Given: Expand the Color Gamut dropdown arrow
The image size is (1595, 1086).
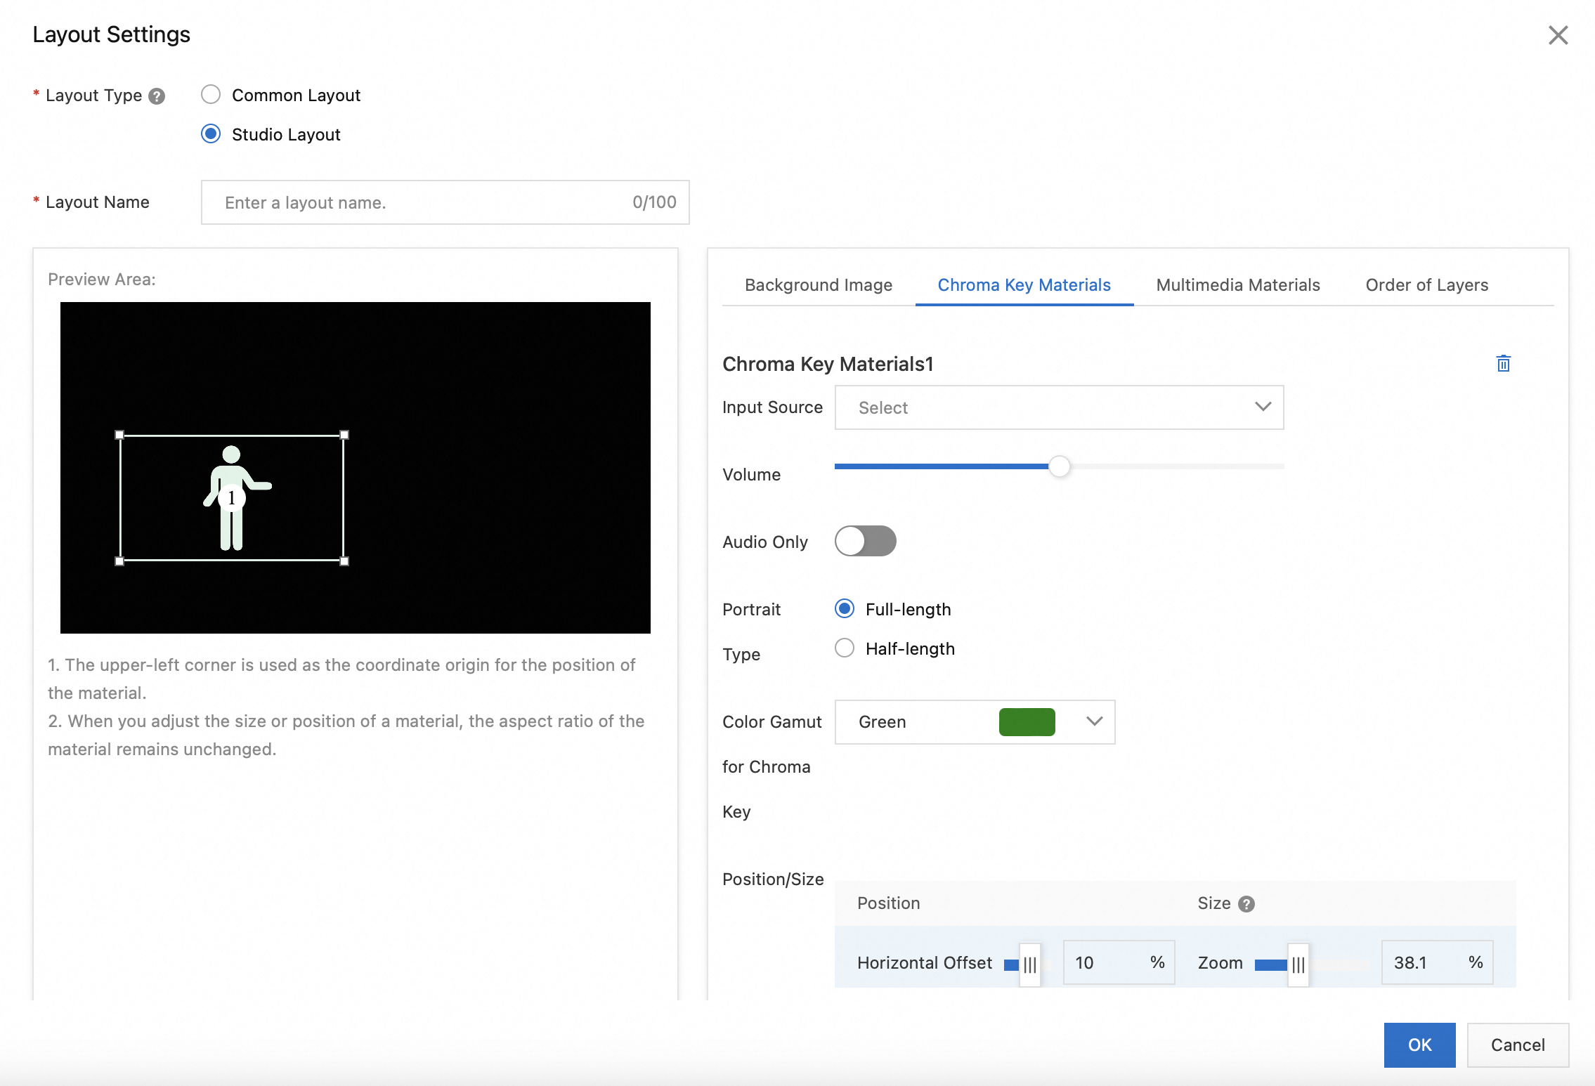Looking at the screenshot, I should (x=1094, y=721).
